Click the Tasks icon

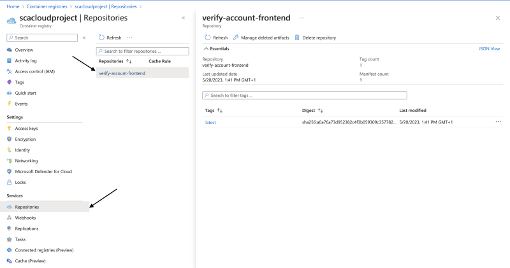click(9, 239)
